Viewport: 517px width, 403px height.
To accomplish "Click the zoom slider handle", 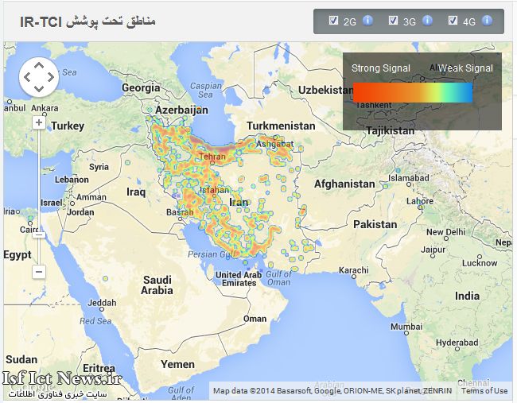I will 39,234.
